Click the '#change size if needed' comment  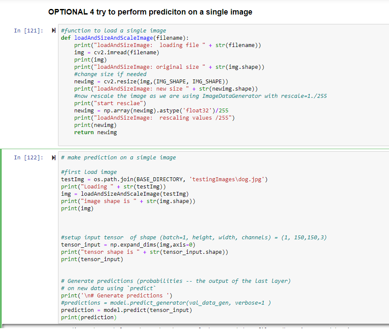coord(110,74)
